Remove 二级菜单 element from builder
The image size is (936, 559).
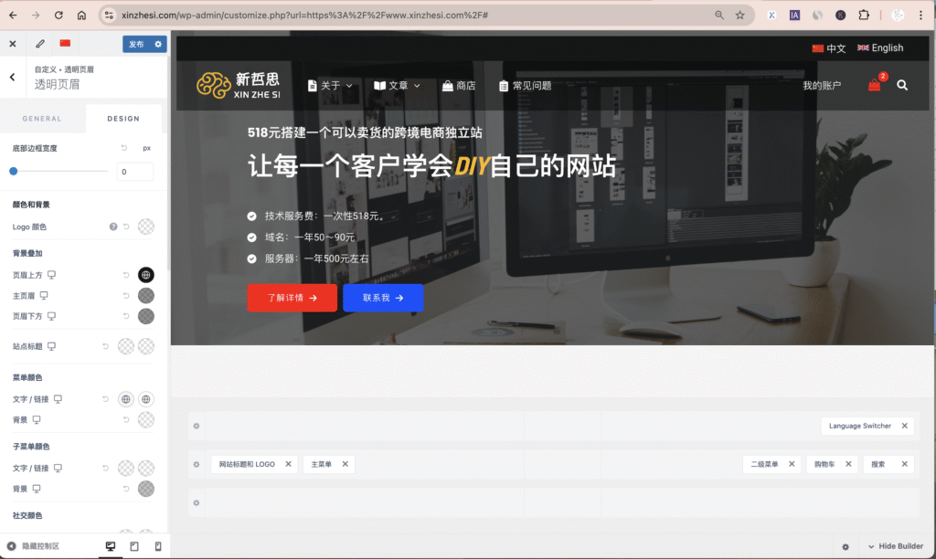coord(792,464)
